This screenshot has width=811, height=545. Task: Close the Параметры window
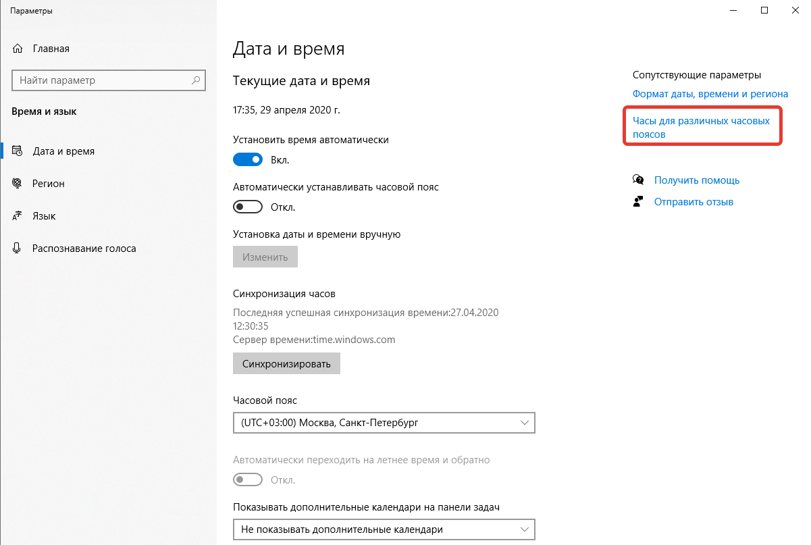click(x=795, y=10)
